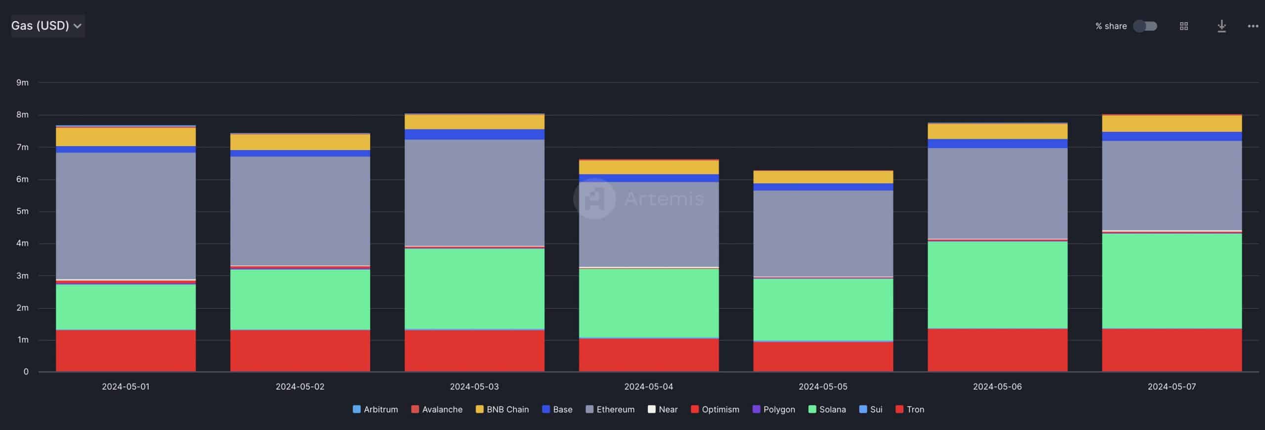
Task: Download the chart data
Action: (x=1222, y=26)
